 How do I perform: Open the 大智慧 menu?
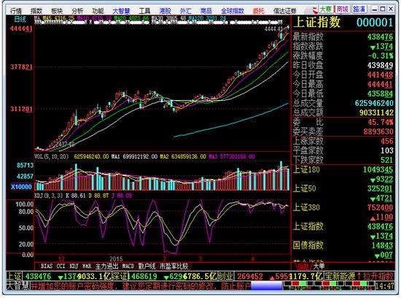121,11
